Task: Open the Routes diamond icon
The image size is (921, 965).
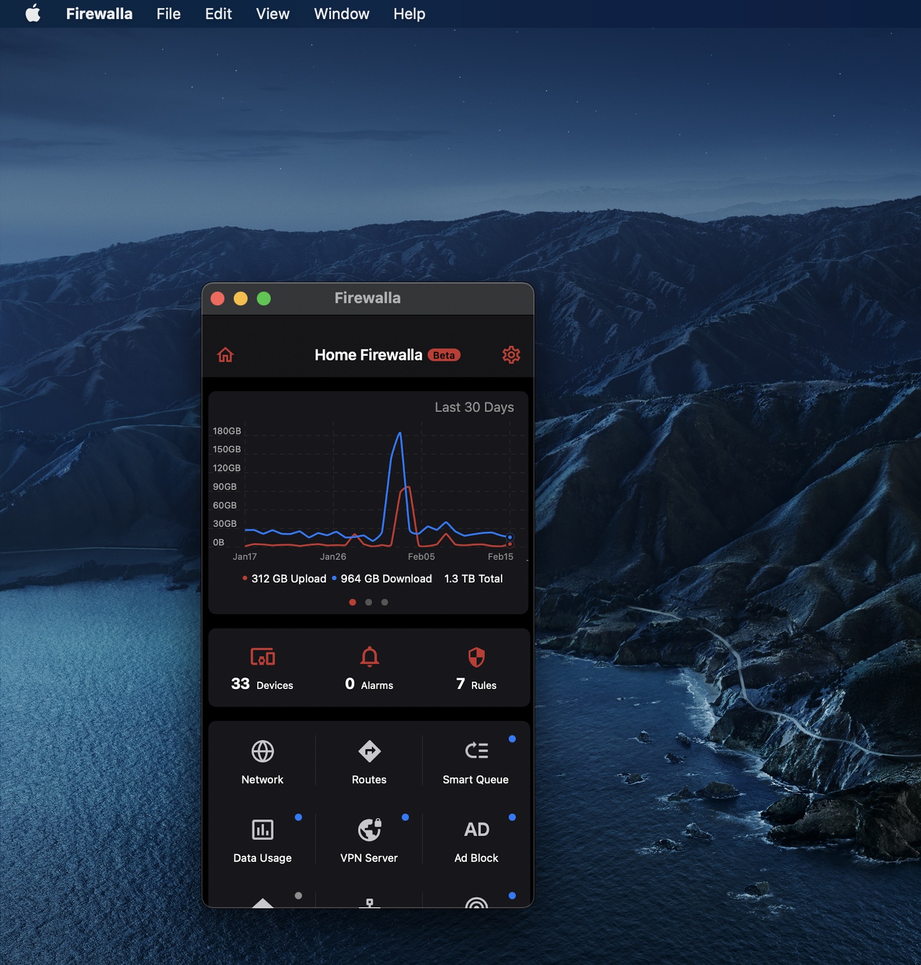Action: (369, 752)
